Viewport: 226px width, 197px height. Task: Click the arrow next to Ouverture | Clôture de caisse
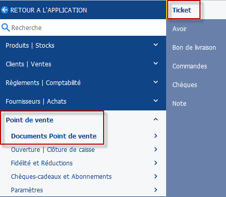[156, 149]
